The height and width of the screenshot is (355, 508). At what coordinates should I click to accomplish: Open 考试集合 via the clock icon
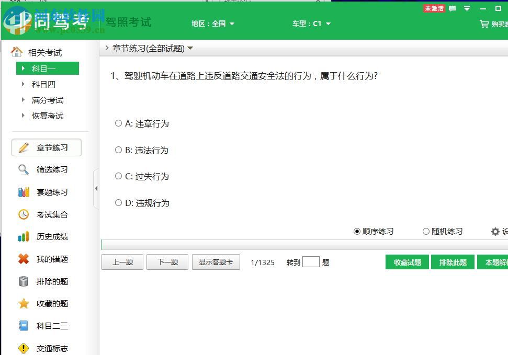[x=23, y=214]
